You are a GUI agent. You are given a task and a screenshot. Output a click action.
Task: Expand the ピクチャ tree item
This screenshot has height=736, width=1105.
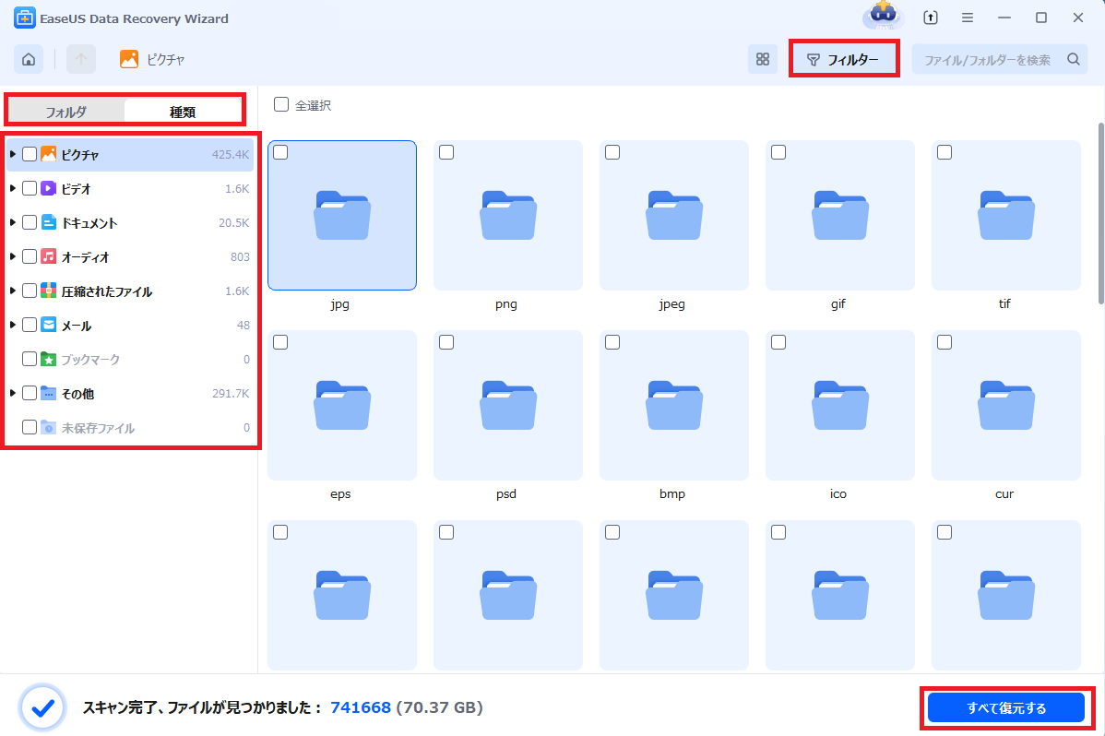[x=11, y=154]
